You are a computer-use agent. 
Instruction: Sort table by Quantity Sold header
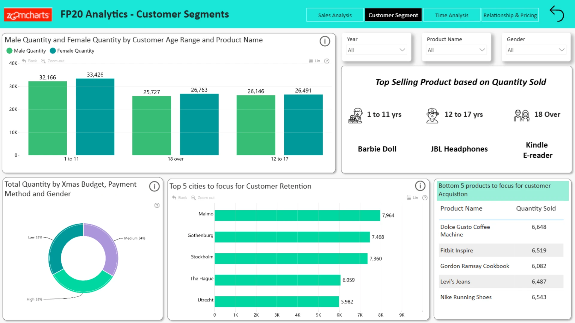pyautogui.click(x=536, y=208)
